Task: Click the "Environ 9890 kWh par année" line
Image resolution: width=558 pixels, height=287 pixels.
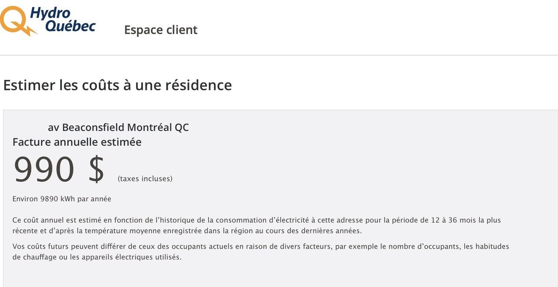Action: (62, 199)
